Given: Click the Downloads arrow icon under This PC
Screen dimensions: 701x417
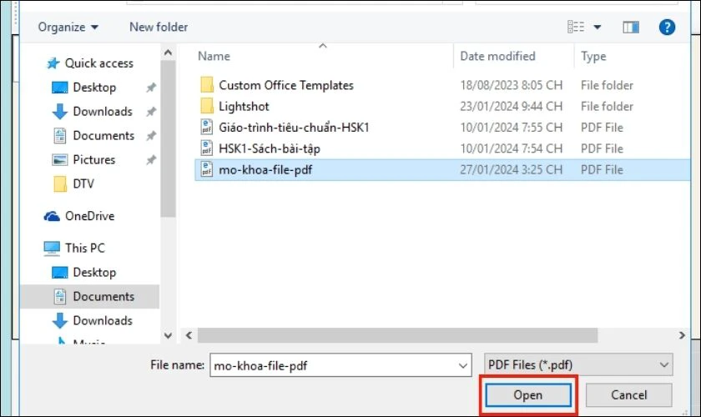Looking at the screenshot, I should (60, 321).
